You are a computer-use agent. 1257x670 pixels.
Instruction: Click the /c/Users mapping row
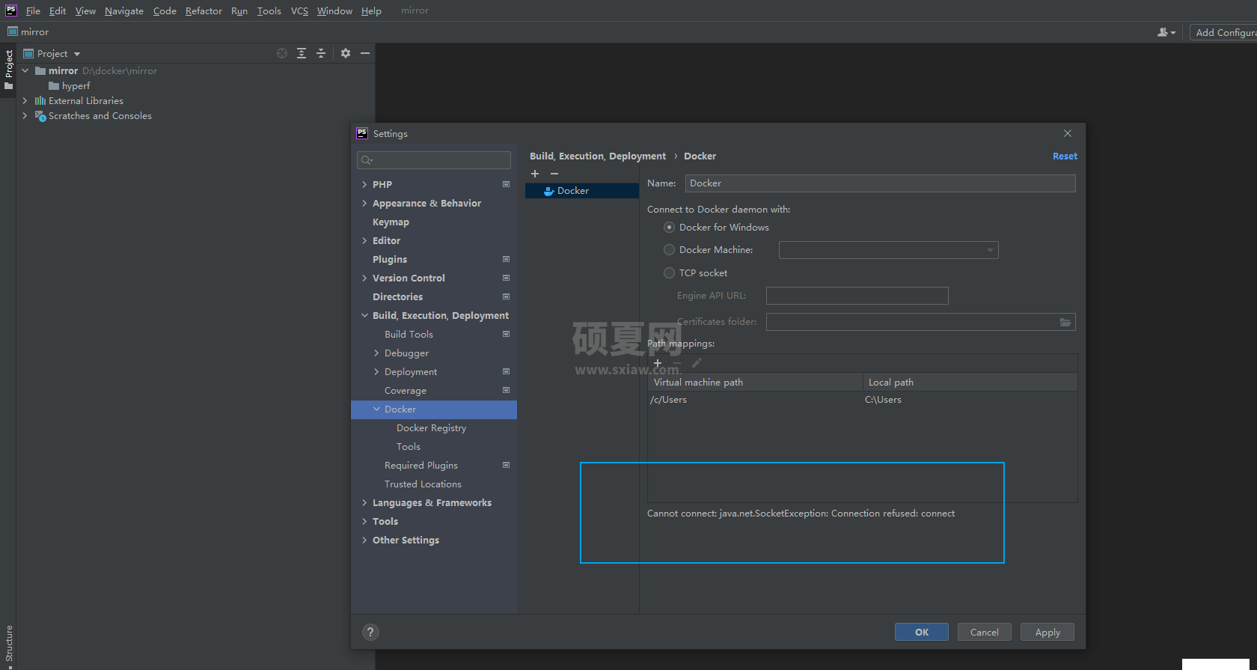(x=862, y=400)
